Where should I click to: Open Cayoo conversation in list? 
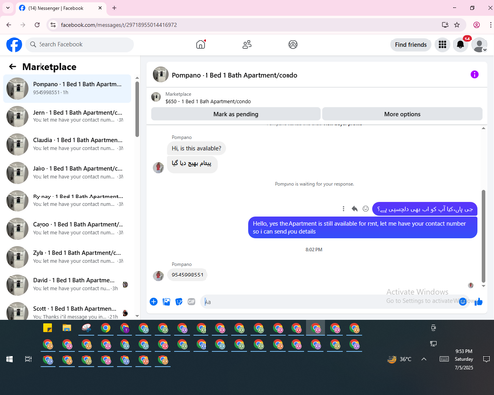point(67,228)
